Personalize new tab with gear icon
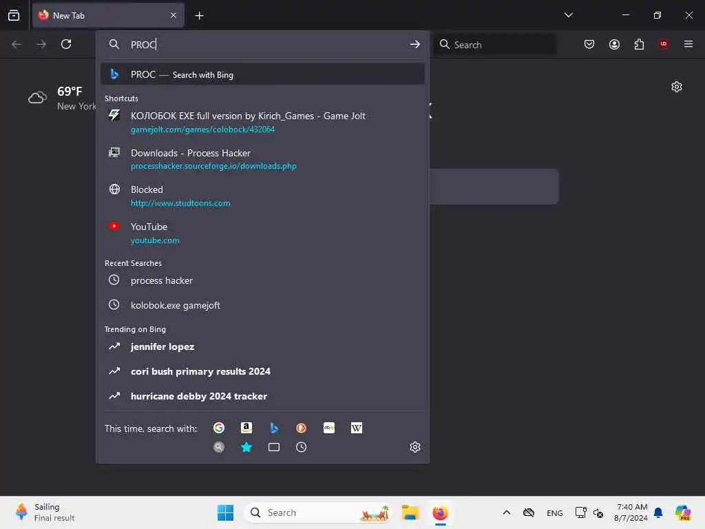Viewport: 705px width, 529px height. point(677,87)
